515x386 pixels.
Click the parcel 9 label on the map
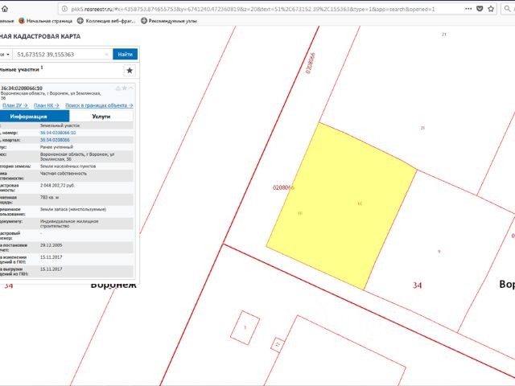pyautogui.click(x=439, y=252)
